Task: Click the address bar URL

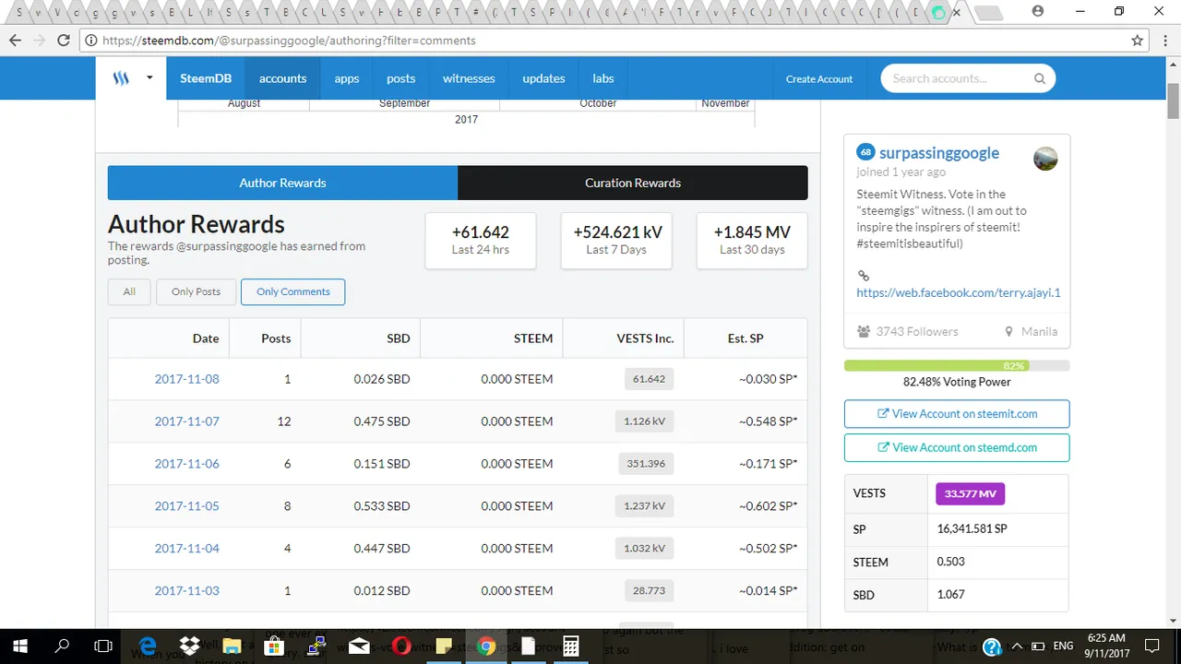Action: click(289, 41)
